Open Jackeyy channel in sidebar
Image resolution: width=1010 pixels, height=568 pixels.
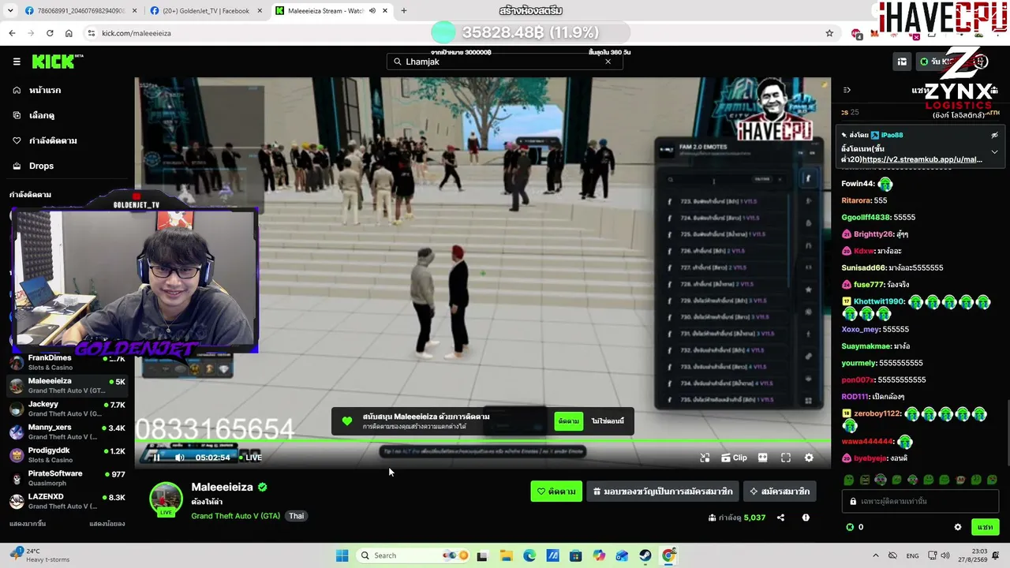[67, 409]
